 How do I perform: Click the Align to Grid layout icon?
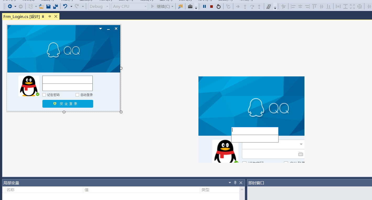click(x=284, y=7)
